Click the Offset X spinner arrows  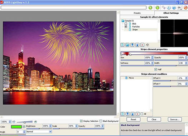[x=186, y=78]
